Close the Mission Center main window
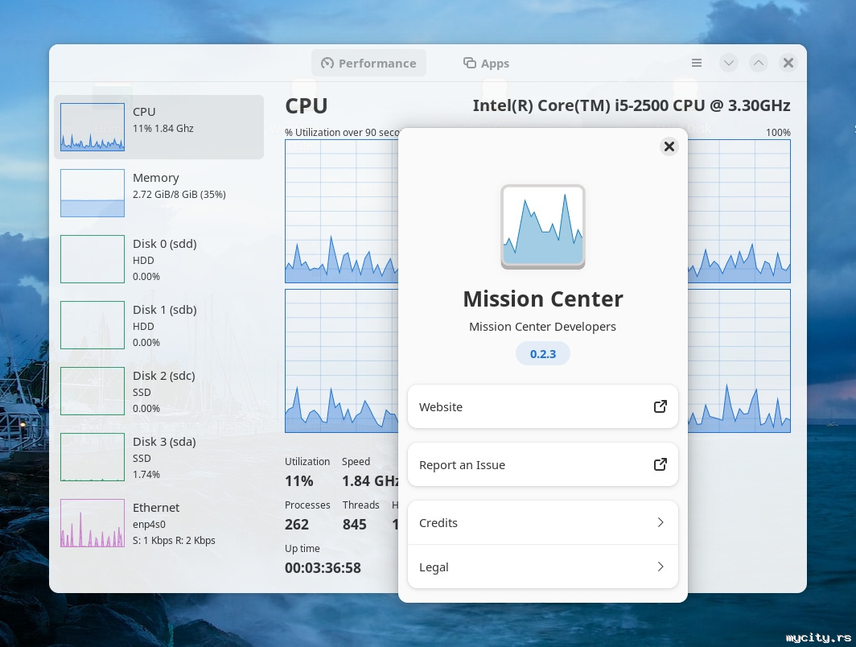Viewport: 856px width, 647px height. tap(788, 63)
